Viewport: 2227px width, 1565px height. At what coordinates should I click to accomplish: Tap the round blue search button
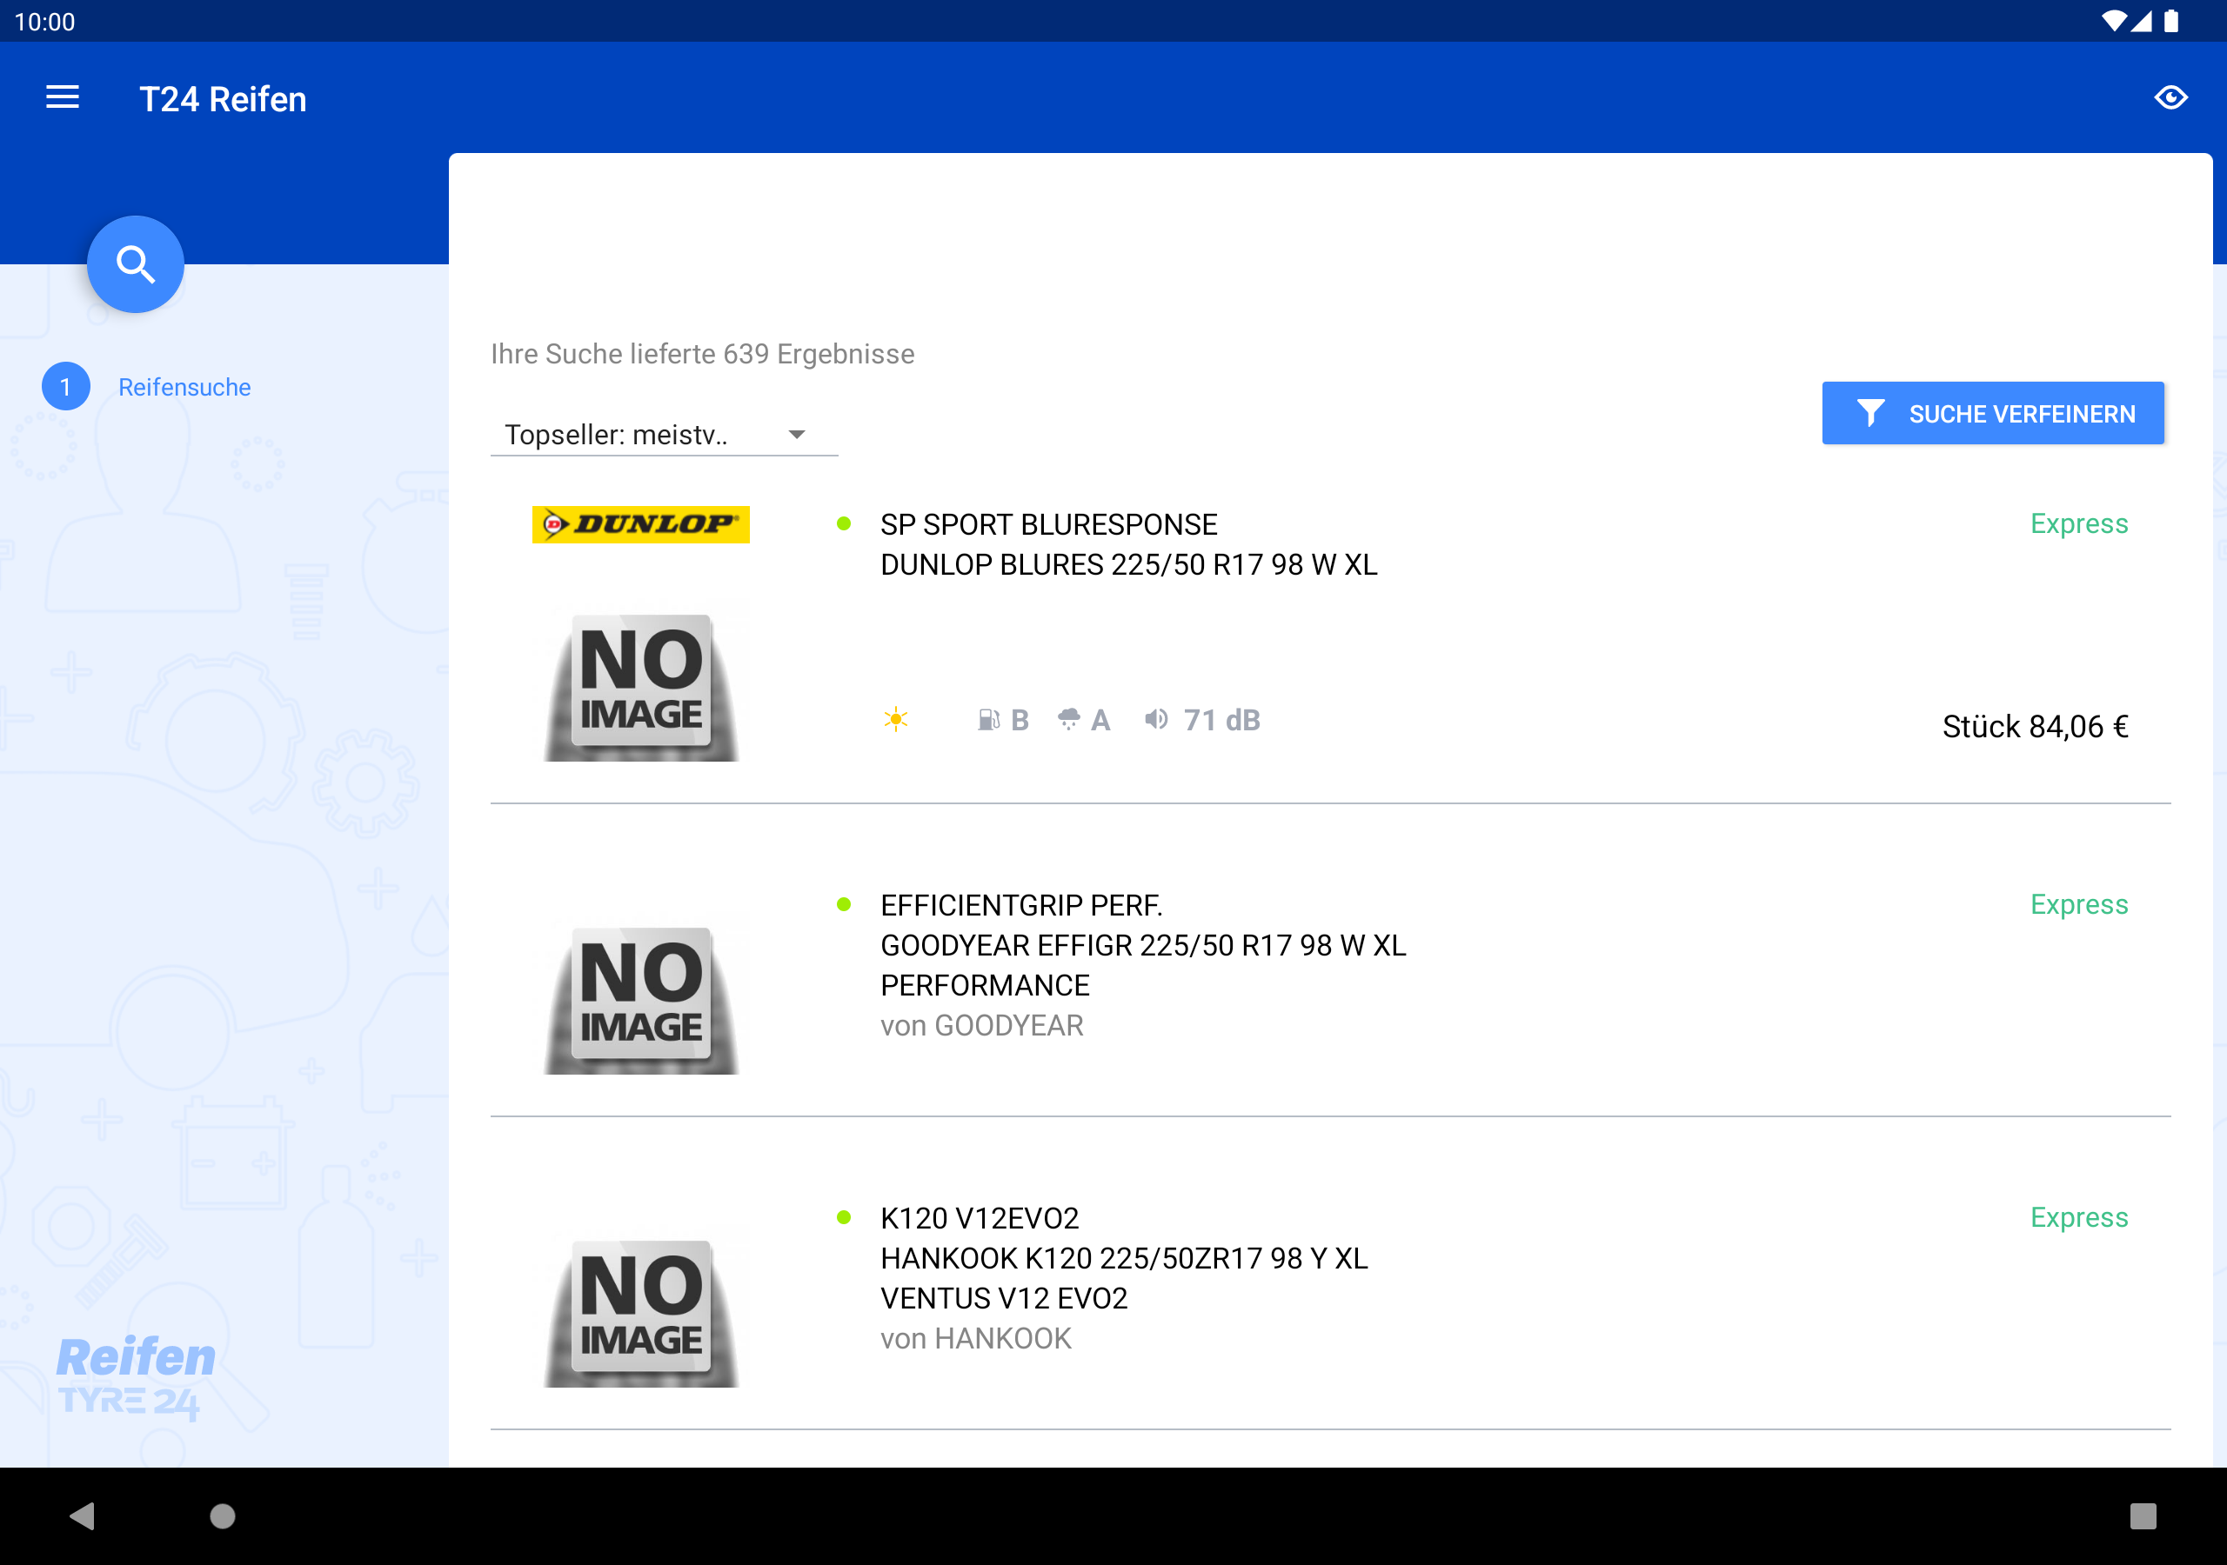click(x=136, y=263)
